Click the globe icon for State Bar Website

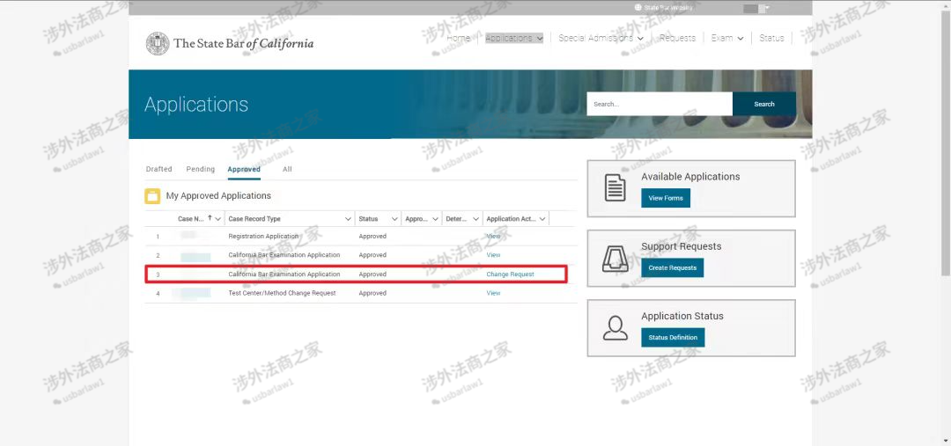coord(638,8)
